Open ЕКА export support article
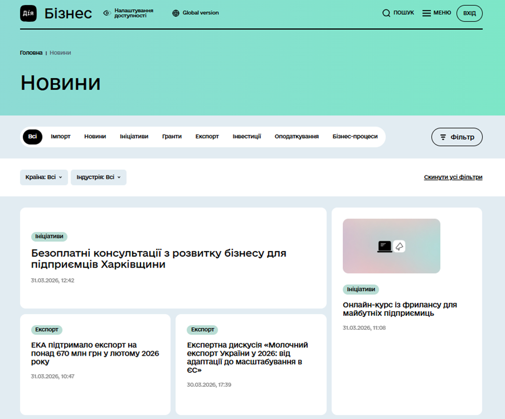The width and height of the screenshot is (505, 419). [x=95, y=353]
